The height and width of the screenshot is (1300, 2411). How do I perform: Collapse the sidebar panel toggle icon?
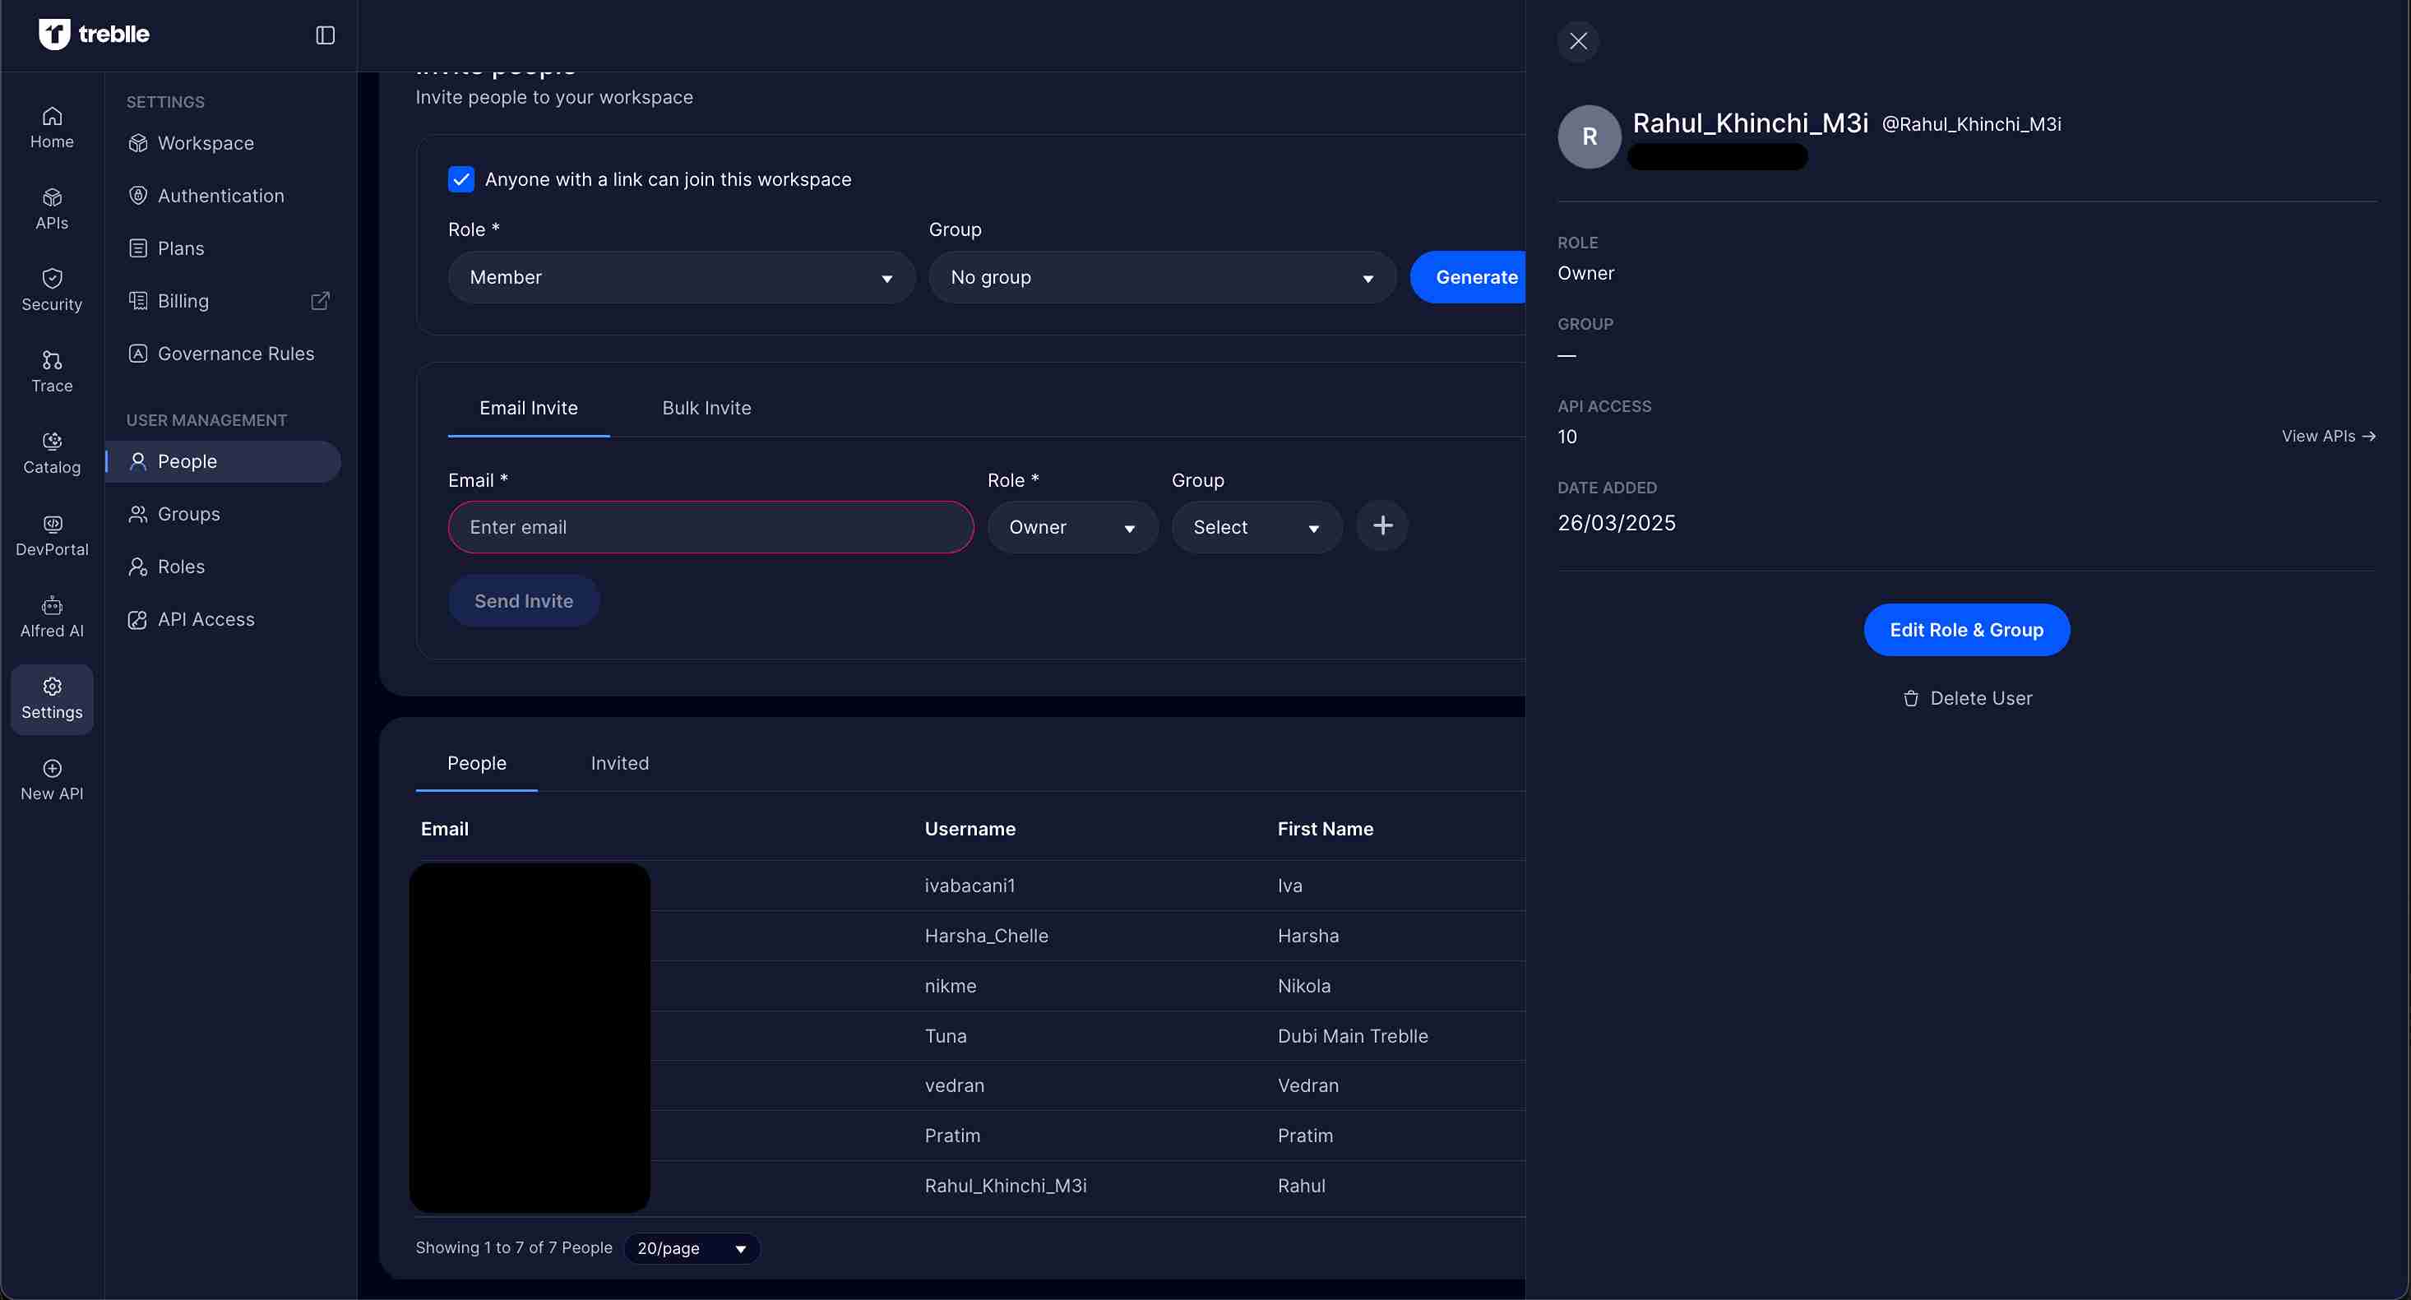coord(325,35)
